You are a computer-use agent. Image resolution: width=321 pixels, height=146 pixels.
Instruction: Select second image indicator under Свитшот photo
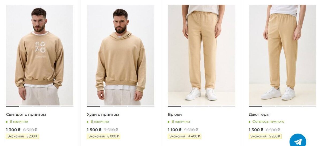26,106
